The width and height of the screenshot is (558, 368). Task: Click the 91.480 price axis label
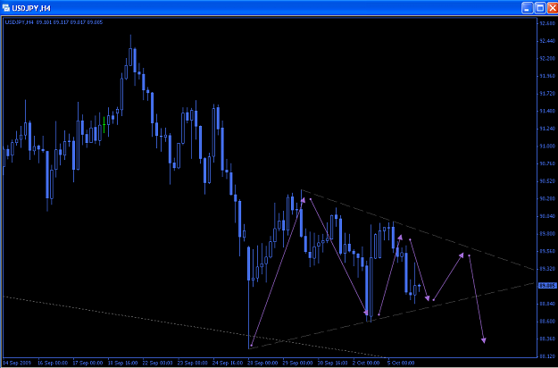tap(547, 111)
